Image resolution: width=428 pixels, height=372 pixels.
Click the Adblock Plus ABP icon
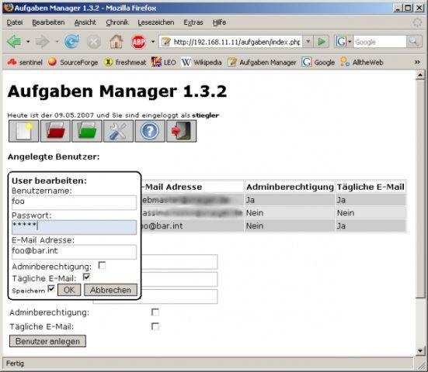click(138, 42)
